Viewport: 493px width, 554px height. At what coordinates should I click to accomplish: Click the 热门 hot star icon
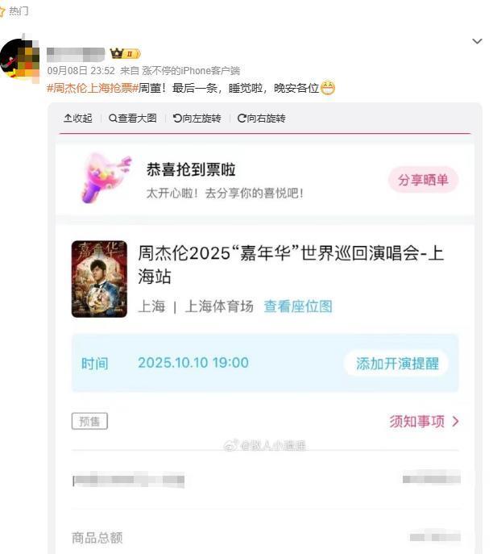click(3, 11)
